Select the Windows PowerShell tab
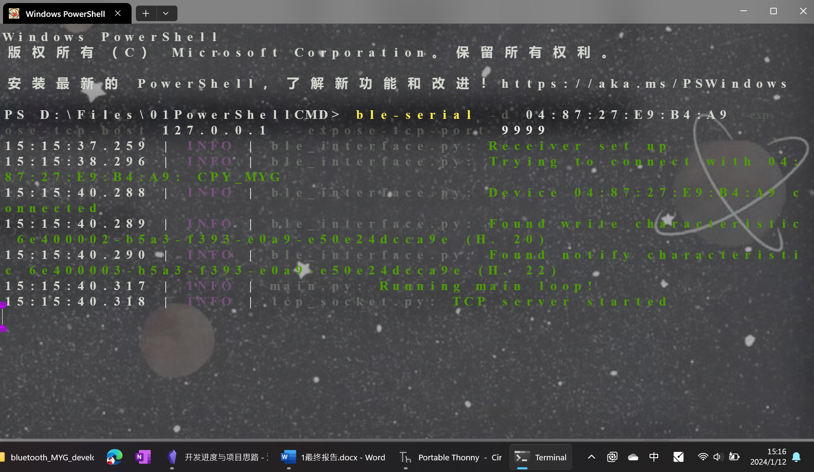The image size is (814, 472). coord(67,13)
